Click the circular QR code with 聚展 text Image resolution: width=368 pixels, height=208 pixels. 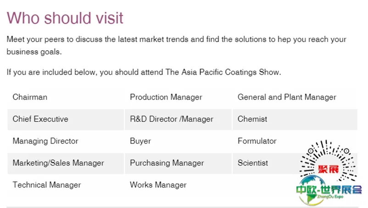point(329,161)
